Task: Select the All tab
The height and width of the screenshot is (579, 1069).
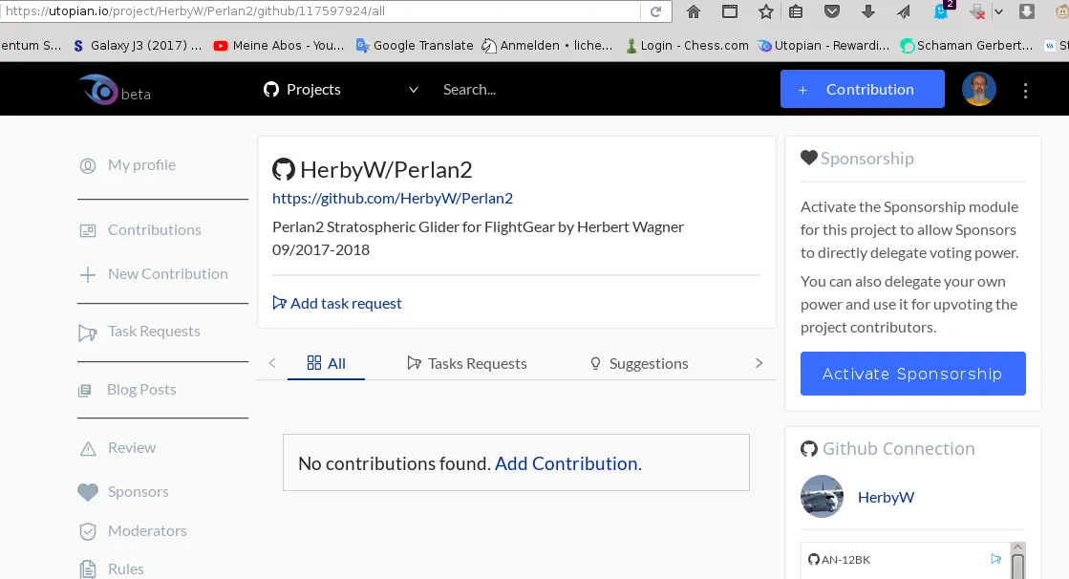Action: click(x=326, y=363)
